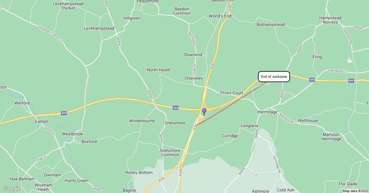Select the Curridge place label
The height and width of the screenshot is (193, 369).
[x=230, y=136]
